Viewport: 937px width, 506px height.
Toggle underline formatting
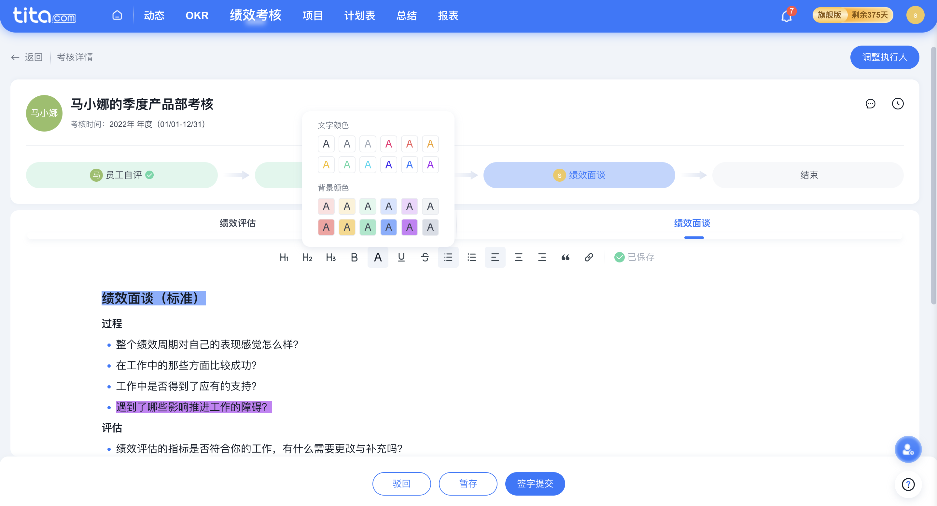pos(401,258)
